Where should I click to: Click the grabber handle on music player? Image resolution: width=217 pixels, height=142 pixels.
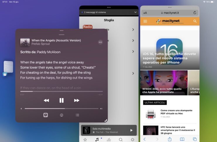61,34
